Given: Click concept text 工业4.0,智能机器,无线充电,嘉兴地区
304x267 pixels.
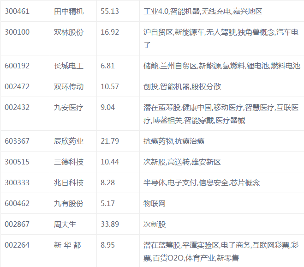Looking at the screenshot, I should [203, 11].
